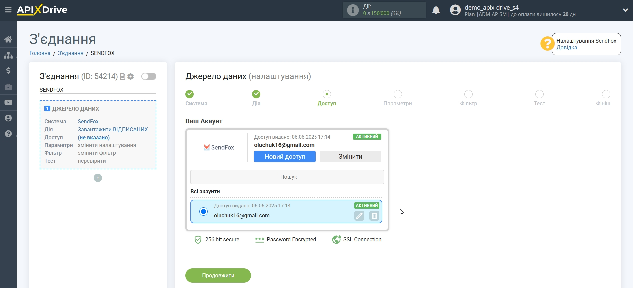Delete account with trash icon
This screenshot has height=288, width=633.
point(374,216)
